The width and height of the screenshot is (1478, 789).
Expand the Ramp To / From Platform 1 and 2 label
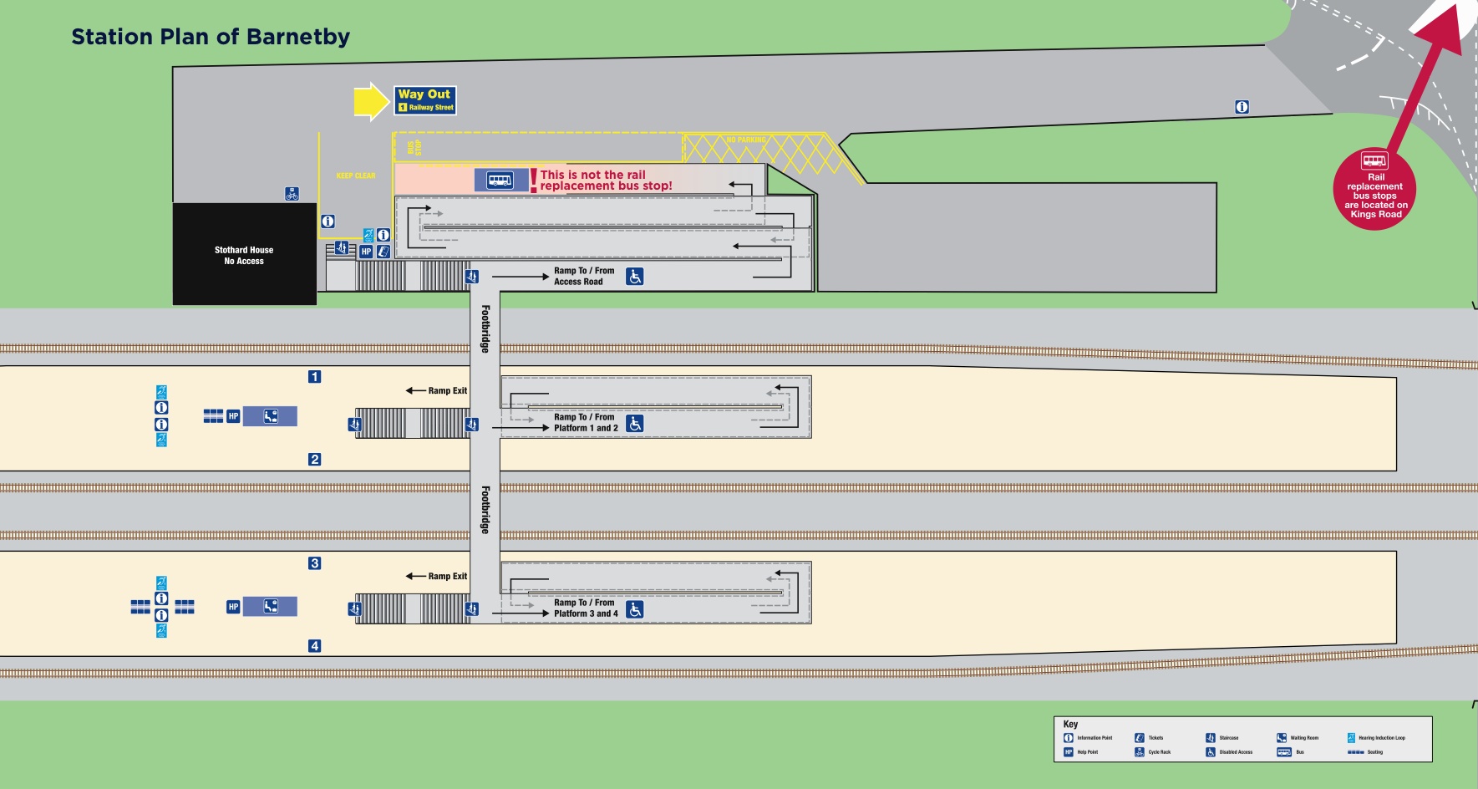coord(585,421)
